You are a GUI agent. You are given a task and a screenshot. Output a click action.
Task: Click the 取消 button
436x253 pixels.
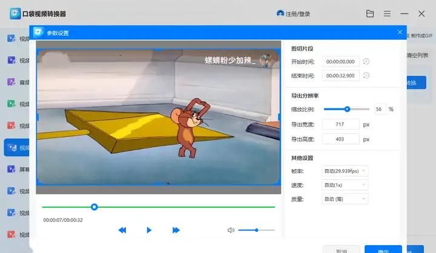(x=342, y=249)
